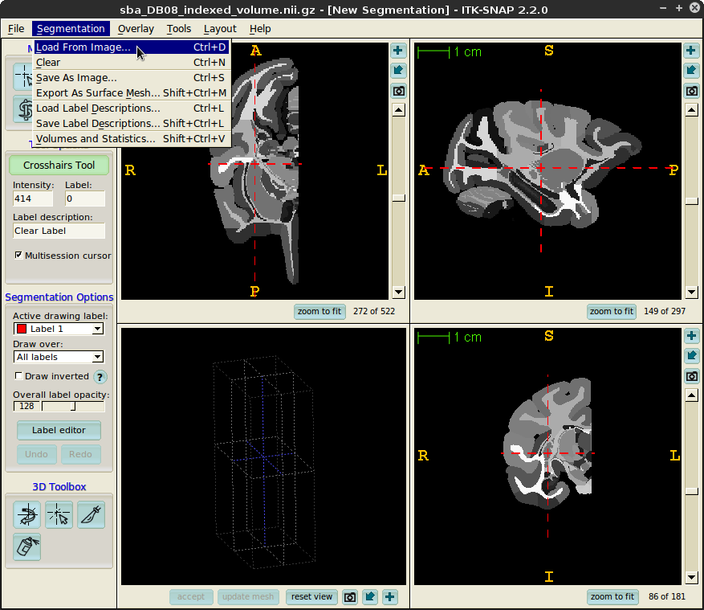Take snapshot of the sagittal view with camera icon
The image size is (704, 610).
(x=691, y=91)
